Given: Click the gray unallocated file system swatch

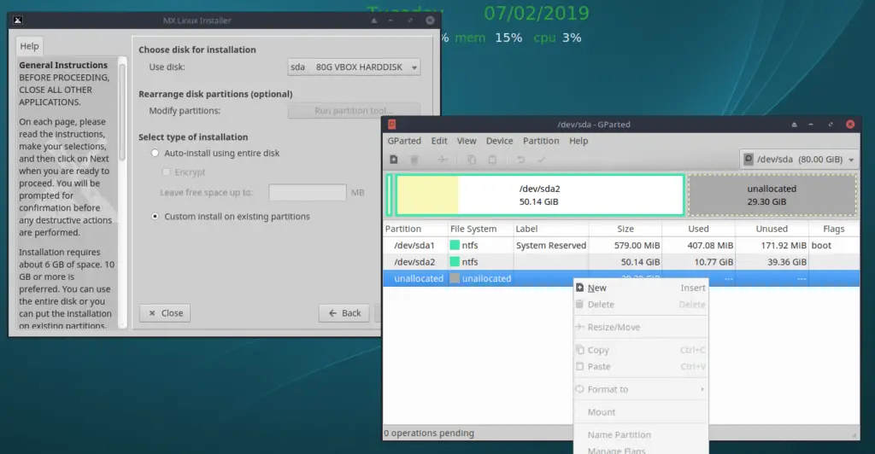Looking at the screenshot, I should point(455,278).
